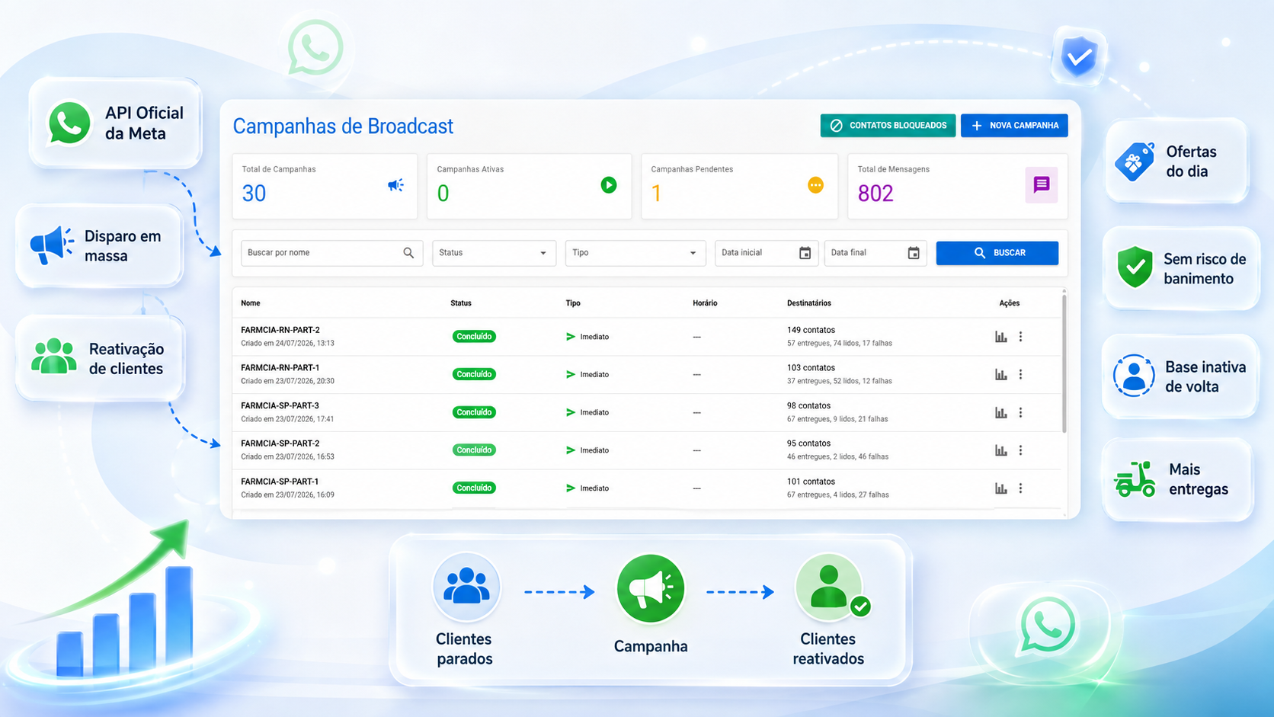Image resolution: width=1274 pixels, height=717 pixels.
Task: Click 'Concluído' status badge for FARMCIA-RN-PART-2
Action: pos(474,337)
